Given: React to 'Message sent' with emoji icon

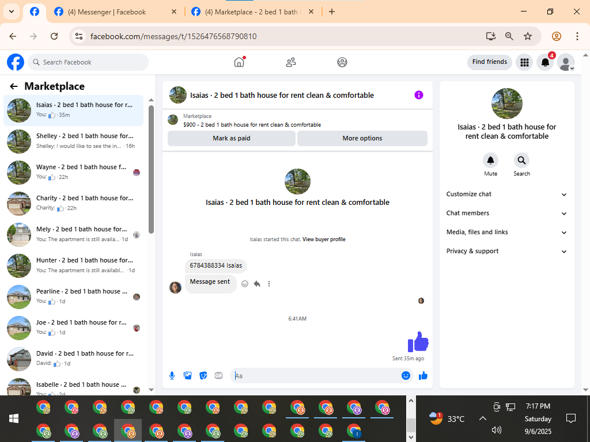Looking at the screenshot, I should [245, 284].
